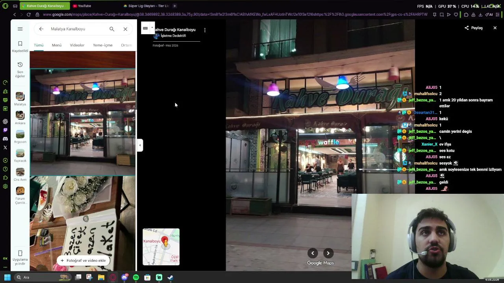The image size is (504, 283).
Task: Add page to bookmarks heart icon
Action: pyautogui.click(x=456, y=15)
